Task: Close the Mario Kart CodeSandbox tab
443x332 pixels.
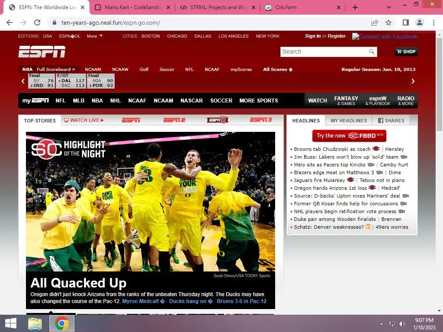Action: point(168,7)
